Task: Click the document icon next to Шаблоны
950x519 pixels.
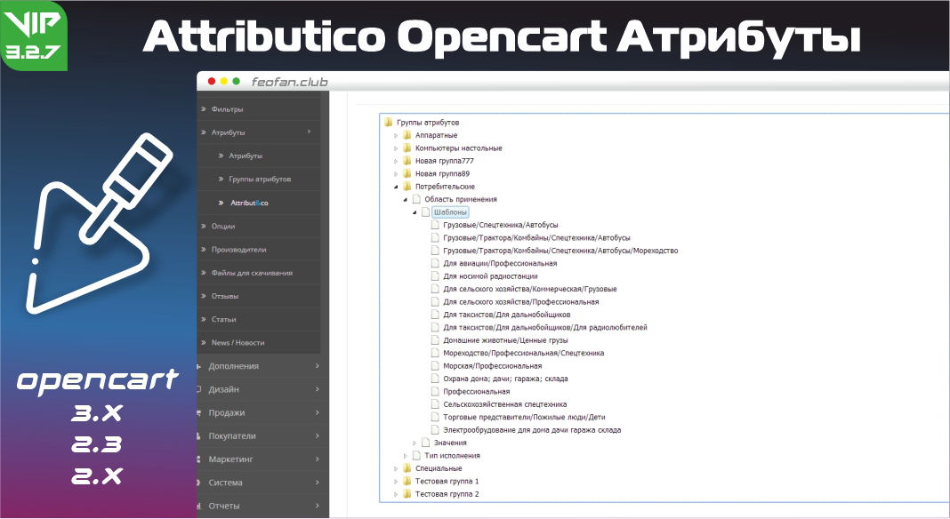Action: click(426, 212)
